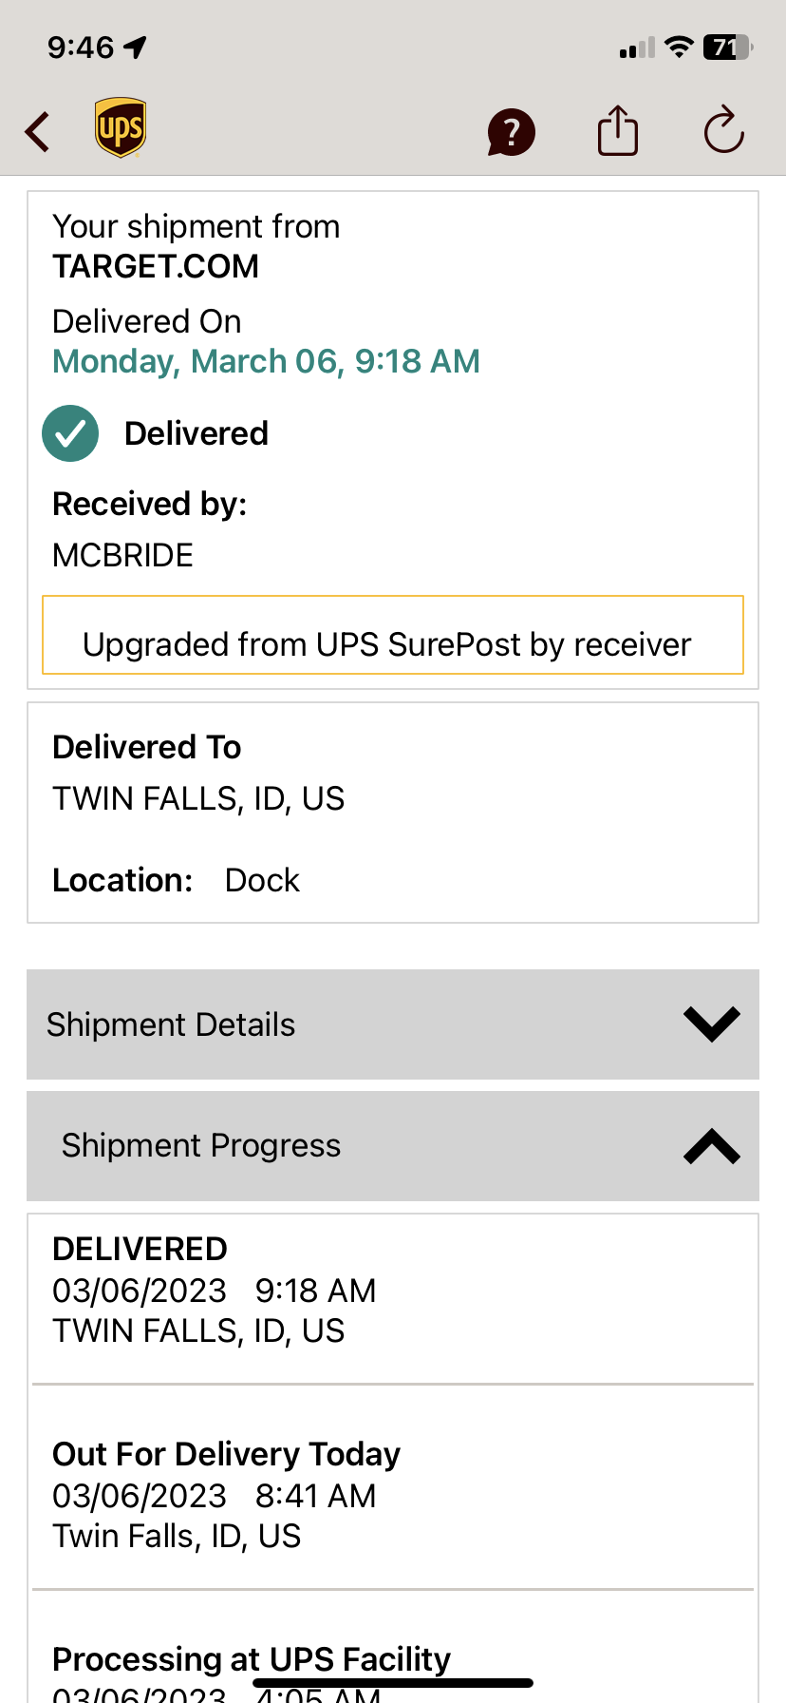Tap the Wi-Fi icon in the status bar

[678, 46]
